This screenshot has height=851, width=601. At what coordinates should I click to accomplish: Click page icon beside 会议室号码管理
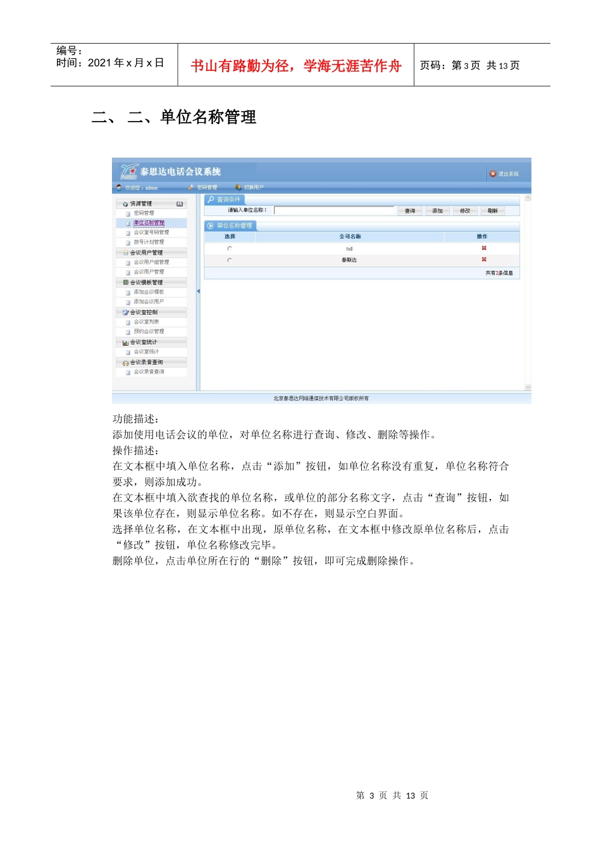(x=128, y=233)
